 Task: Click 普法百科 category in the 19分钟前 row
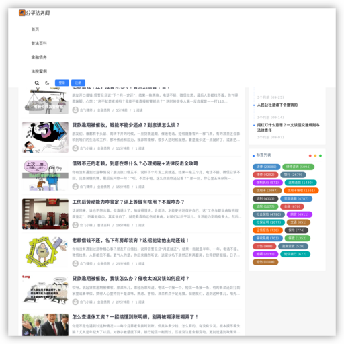click(103, 225)
